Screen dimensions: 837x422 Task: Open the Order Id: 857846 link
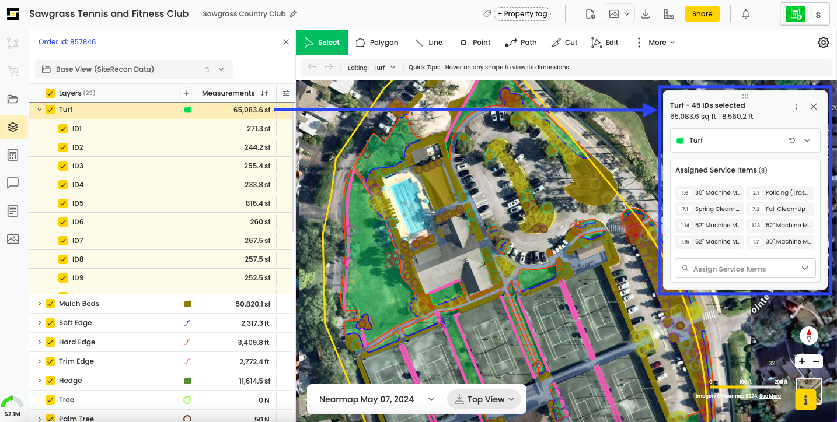click(x=67, y=42)
